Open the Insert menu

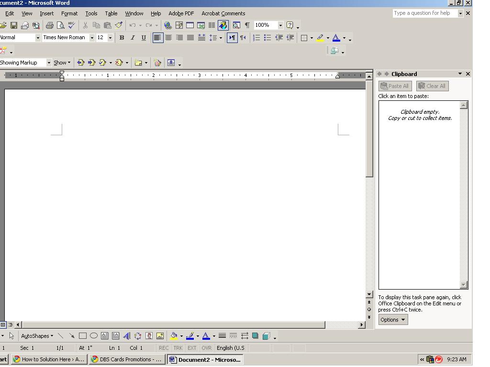point(46,13)
